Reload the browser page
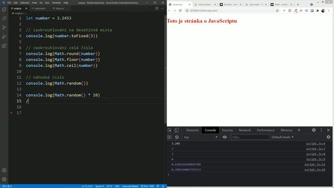Viewport: 334px width, 188px height. pyautogui.click(x=180, y=10)
